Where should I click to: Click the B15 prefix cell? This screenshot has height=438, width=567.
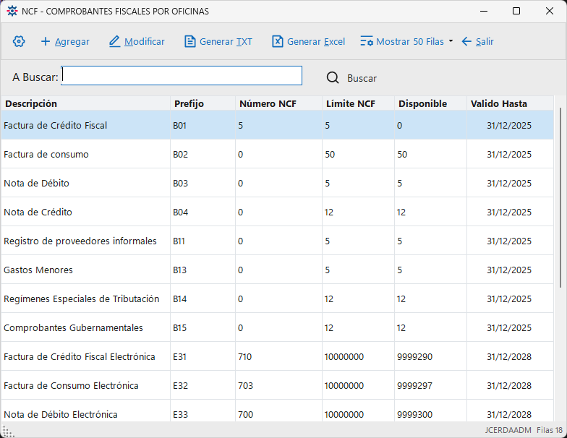point(202,327)
